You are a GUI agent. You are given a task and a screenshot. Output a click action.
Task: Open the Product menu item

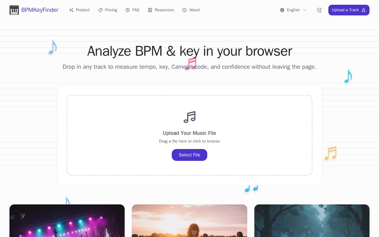pos(79,10)
